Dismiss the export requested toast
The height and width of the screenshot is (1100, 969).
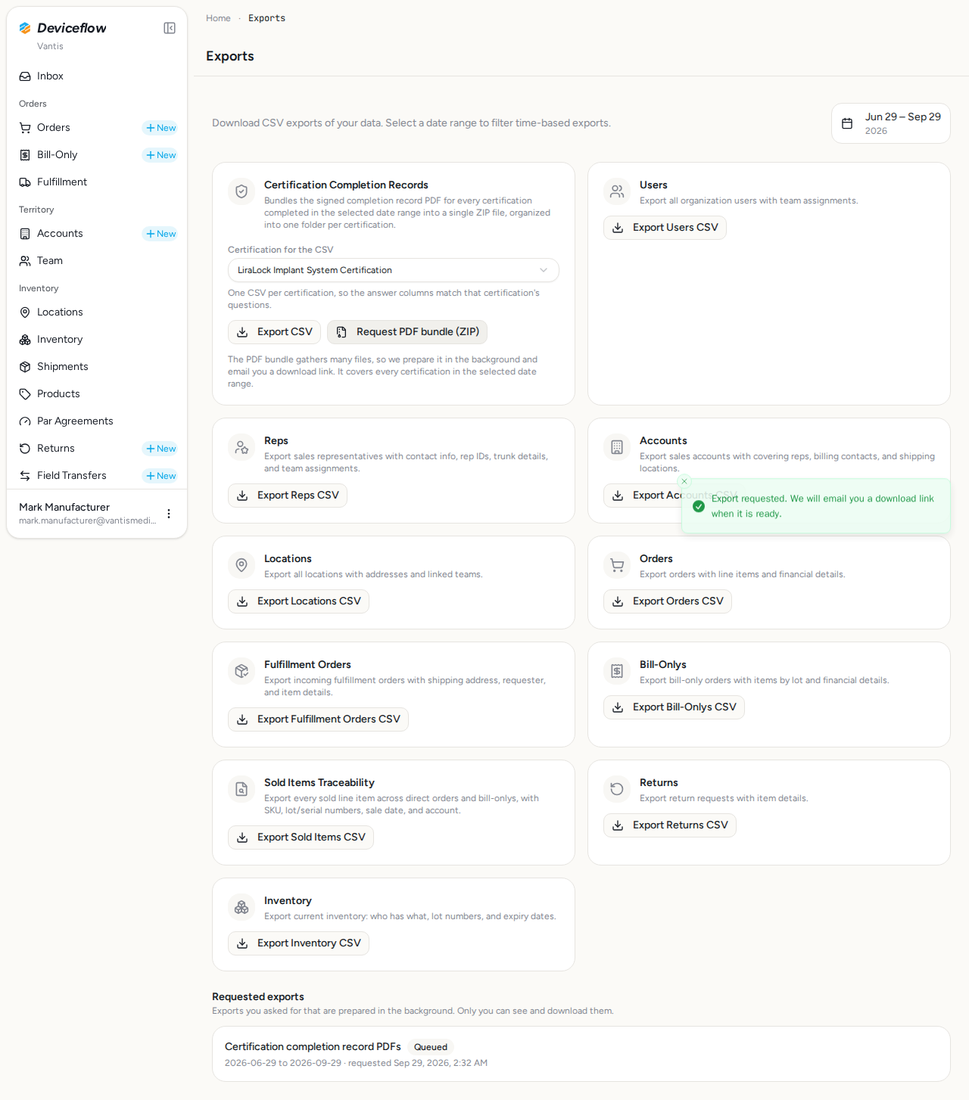[684, 481]
